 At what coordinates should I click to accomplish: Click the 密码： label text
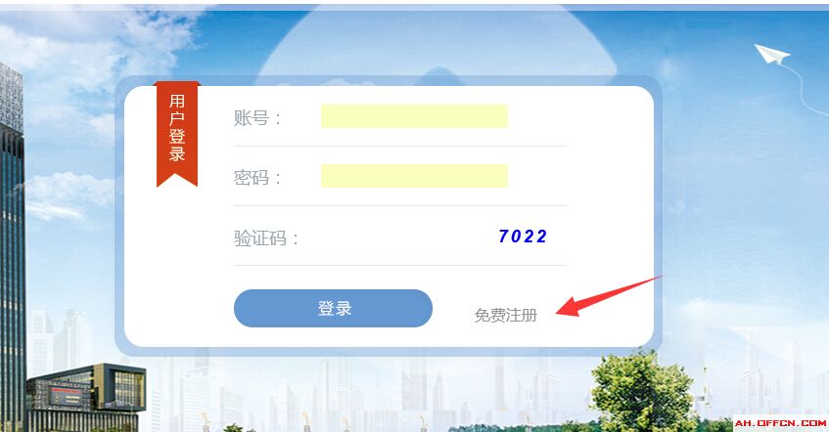257,178
